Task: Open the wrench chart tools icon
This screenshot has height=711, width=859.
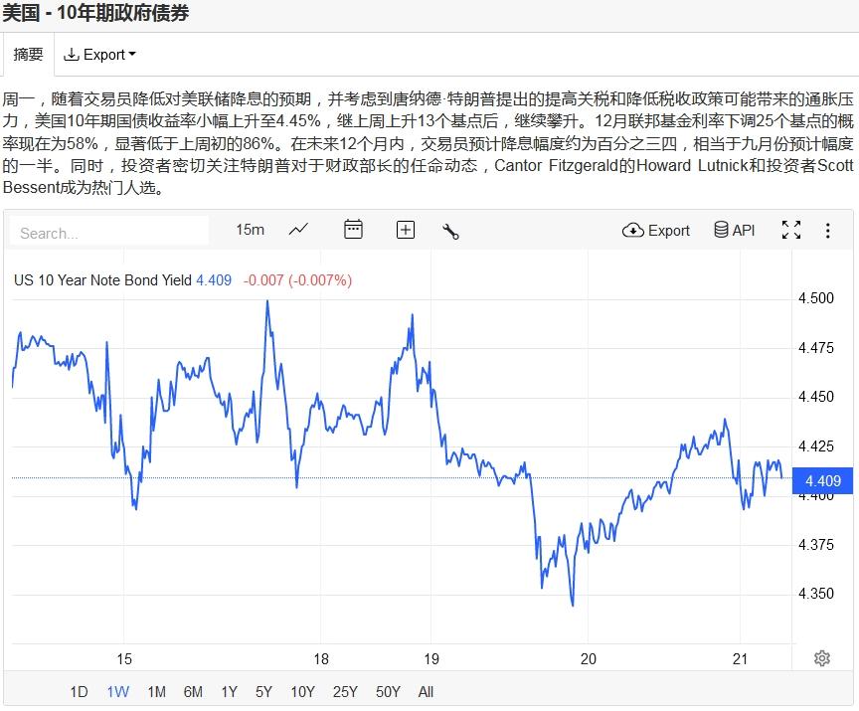Action: 450,231
